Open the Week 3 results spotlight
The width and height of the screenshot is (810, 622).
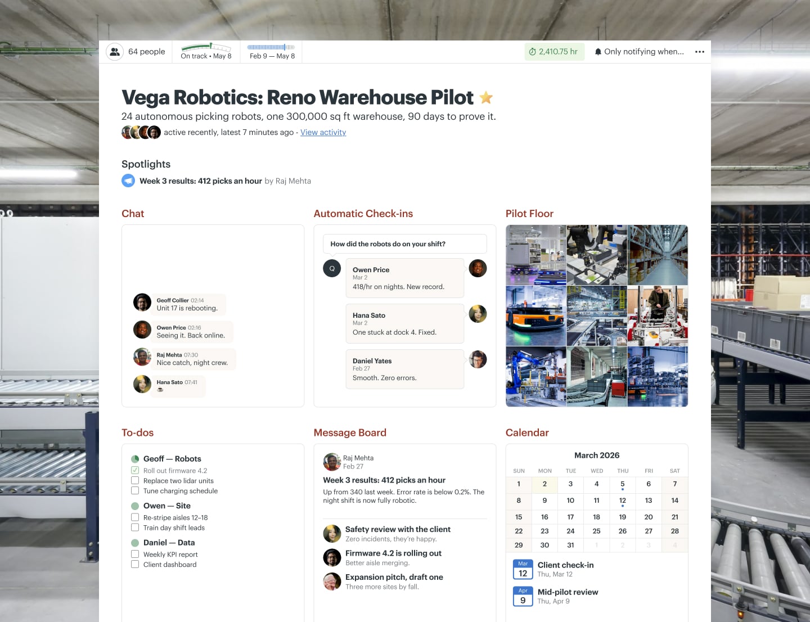pyautogui.click(x=201, y=181)
